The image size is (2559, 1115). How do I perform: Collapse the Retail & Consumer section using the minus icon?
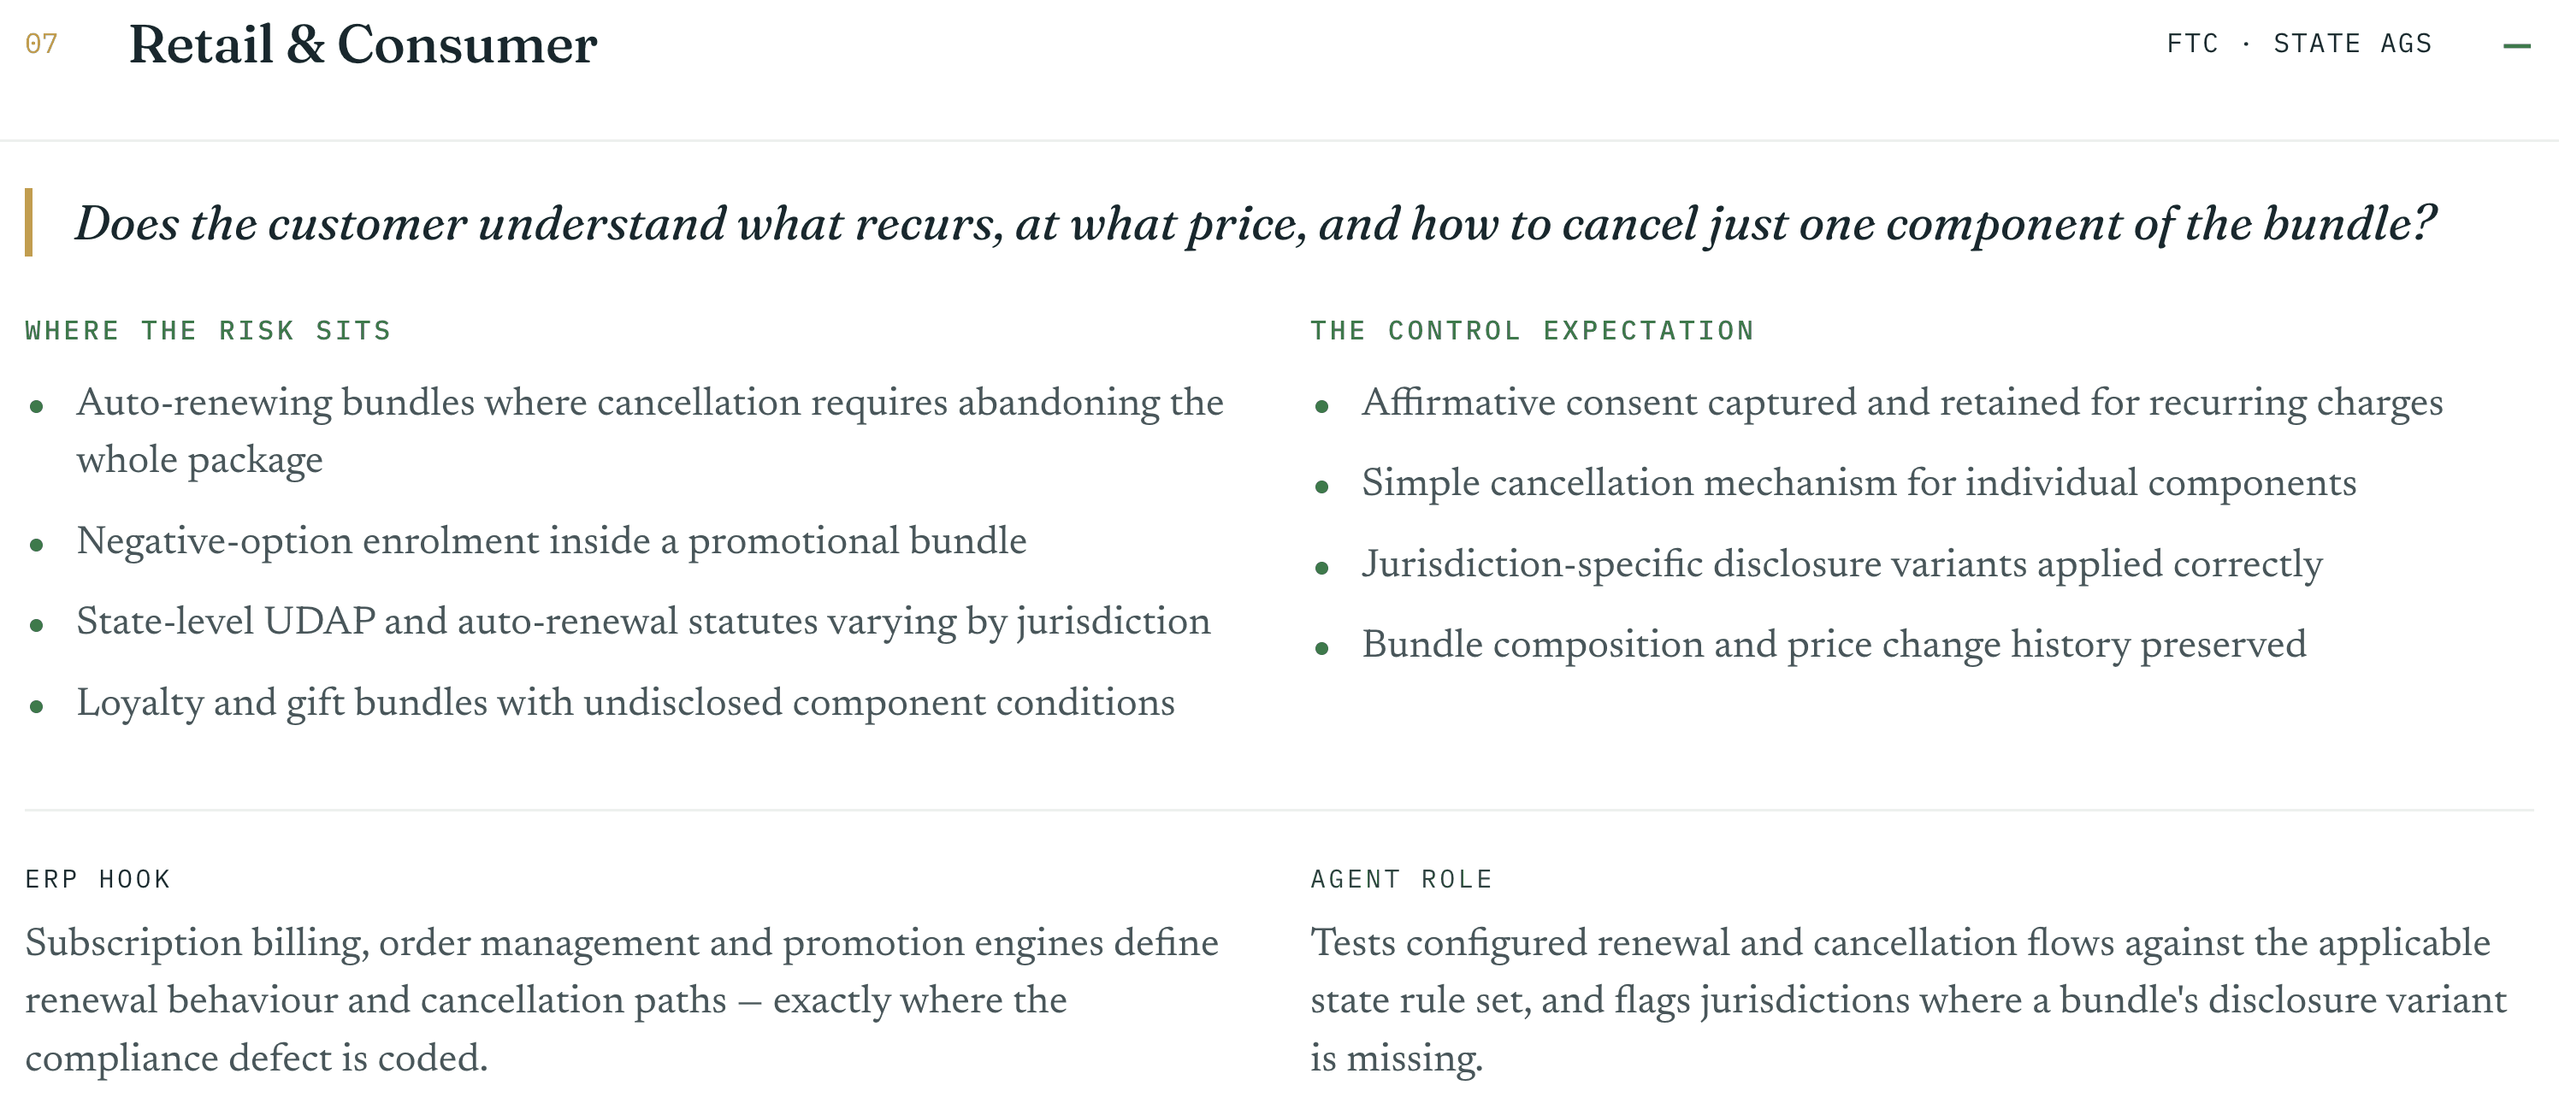tap(2516, 45)
